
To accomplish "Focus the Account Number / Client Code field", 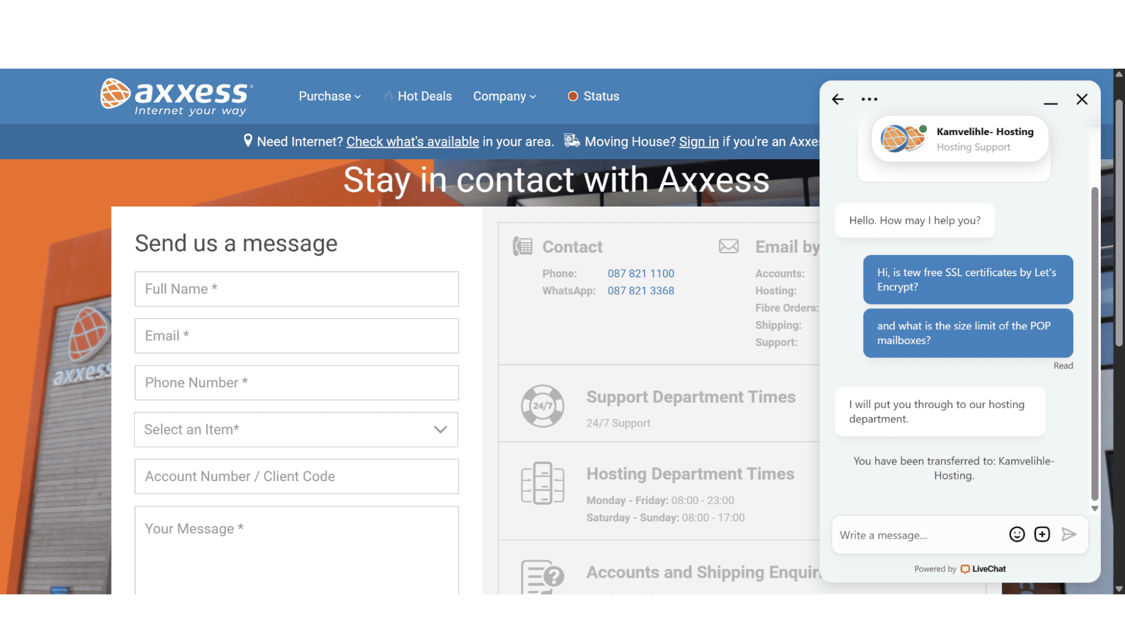I will pos(297,477).
